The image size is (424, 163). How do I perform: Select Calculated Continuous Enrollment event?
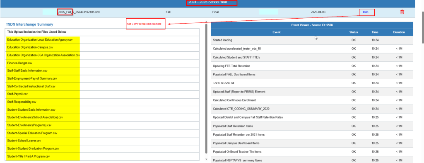tap(312, 100)
